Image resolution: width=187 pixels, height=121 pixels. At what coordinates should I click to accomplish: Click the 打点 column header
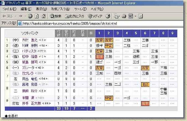(74, 33)
